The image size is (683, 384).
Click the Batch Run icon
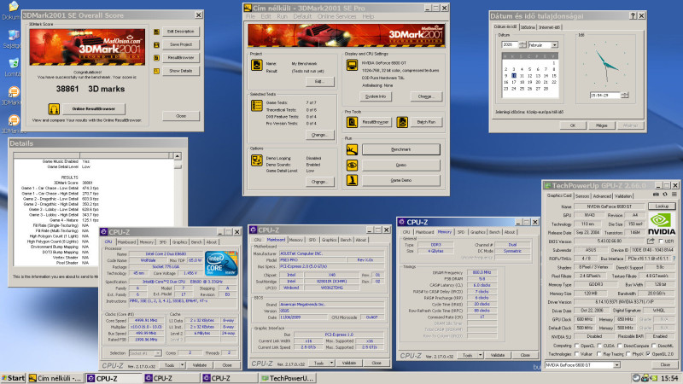(x=401, y=122)
